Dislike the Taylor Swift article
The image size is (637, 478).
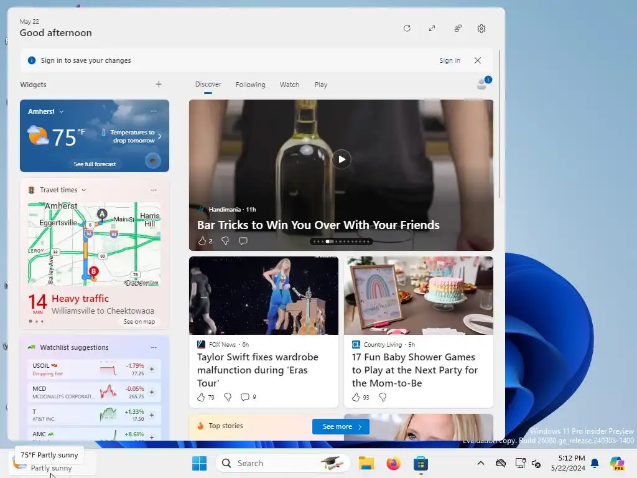[228, 397]
